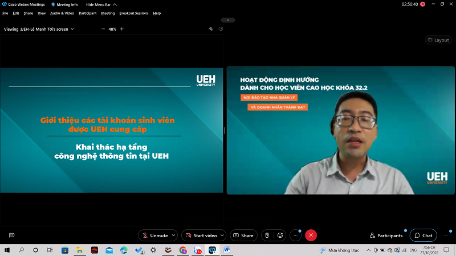This screenshot has height=256, width=456.
Task: Unmute the microphone
Action: (x=155, y=236)
